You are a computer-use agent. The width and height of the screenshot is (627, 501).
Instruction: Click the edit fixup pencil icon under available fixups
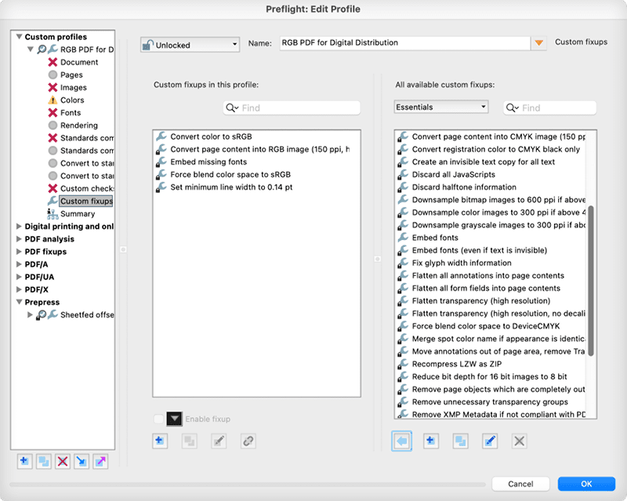tap(490, 441)
